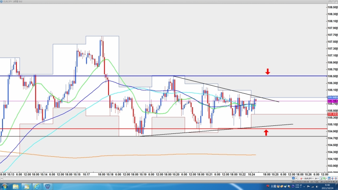Open the blue shield trading app on taskbar
This screenshot has width=338, height=190.
48,186
